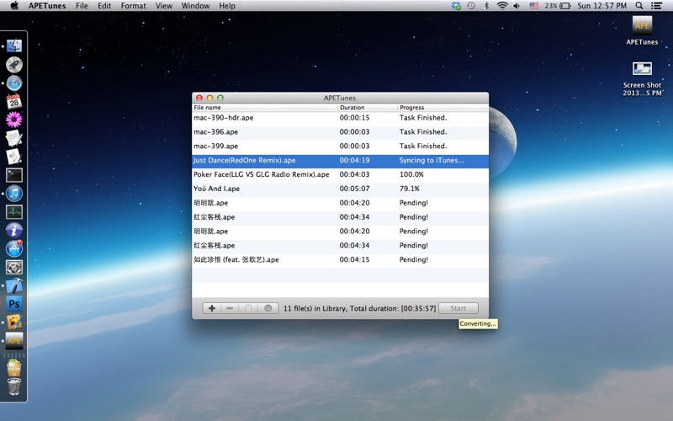Click the Start conversion button

(x=458, y=308)
